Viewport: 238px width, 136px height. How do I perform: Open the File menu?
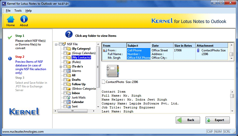(8, 10)
